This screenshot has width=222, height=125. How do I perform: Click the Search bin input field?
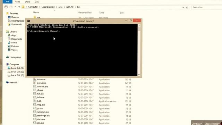pyautogui.click(x=207, y=7)
